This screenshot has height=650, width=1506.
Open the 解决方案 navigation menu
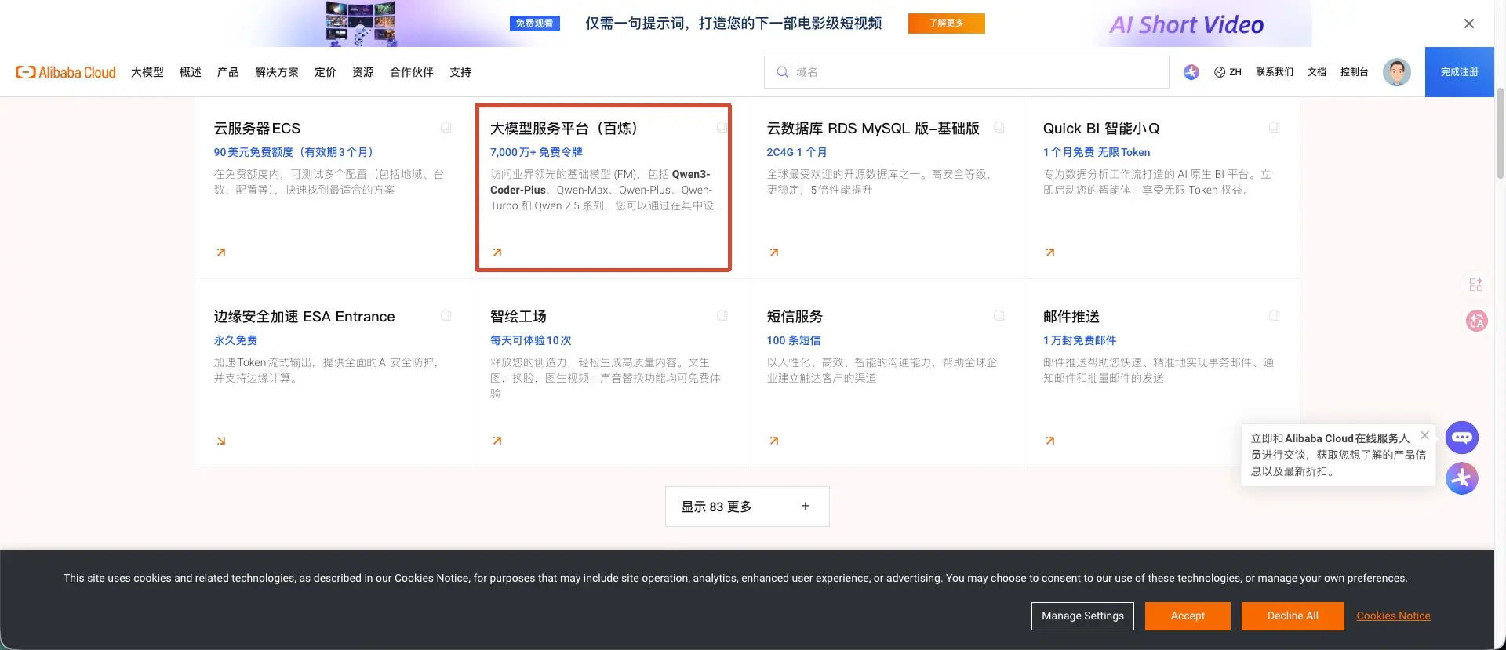coord(277,72)
